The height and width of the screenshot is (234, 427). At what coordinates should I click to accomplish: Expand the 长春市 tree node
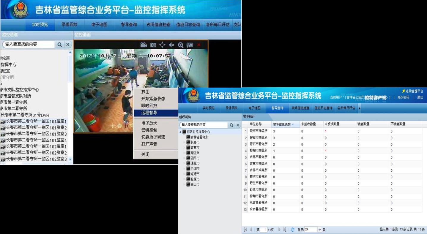click(x=184, y=143)
